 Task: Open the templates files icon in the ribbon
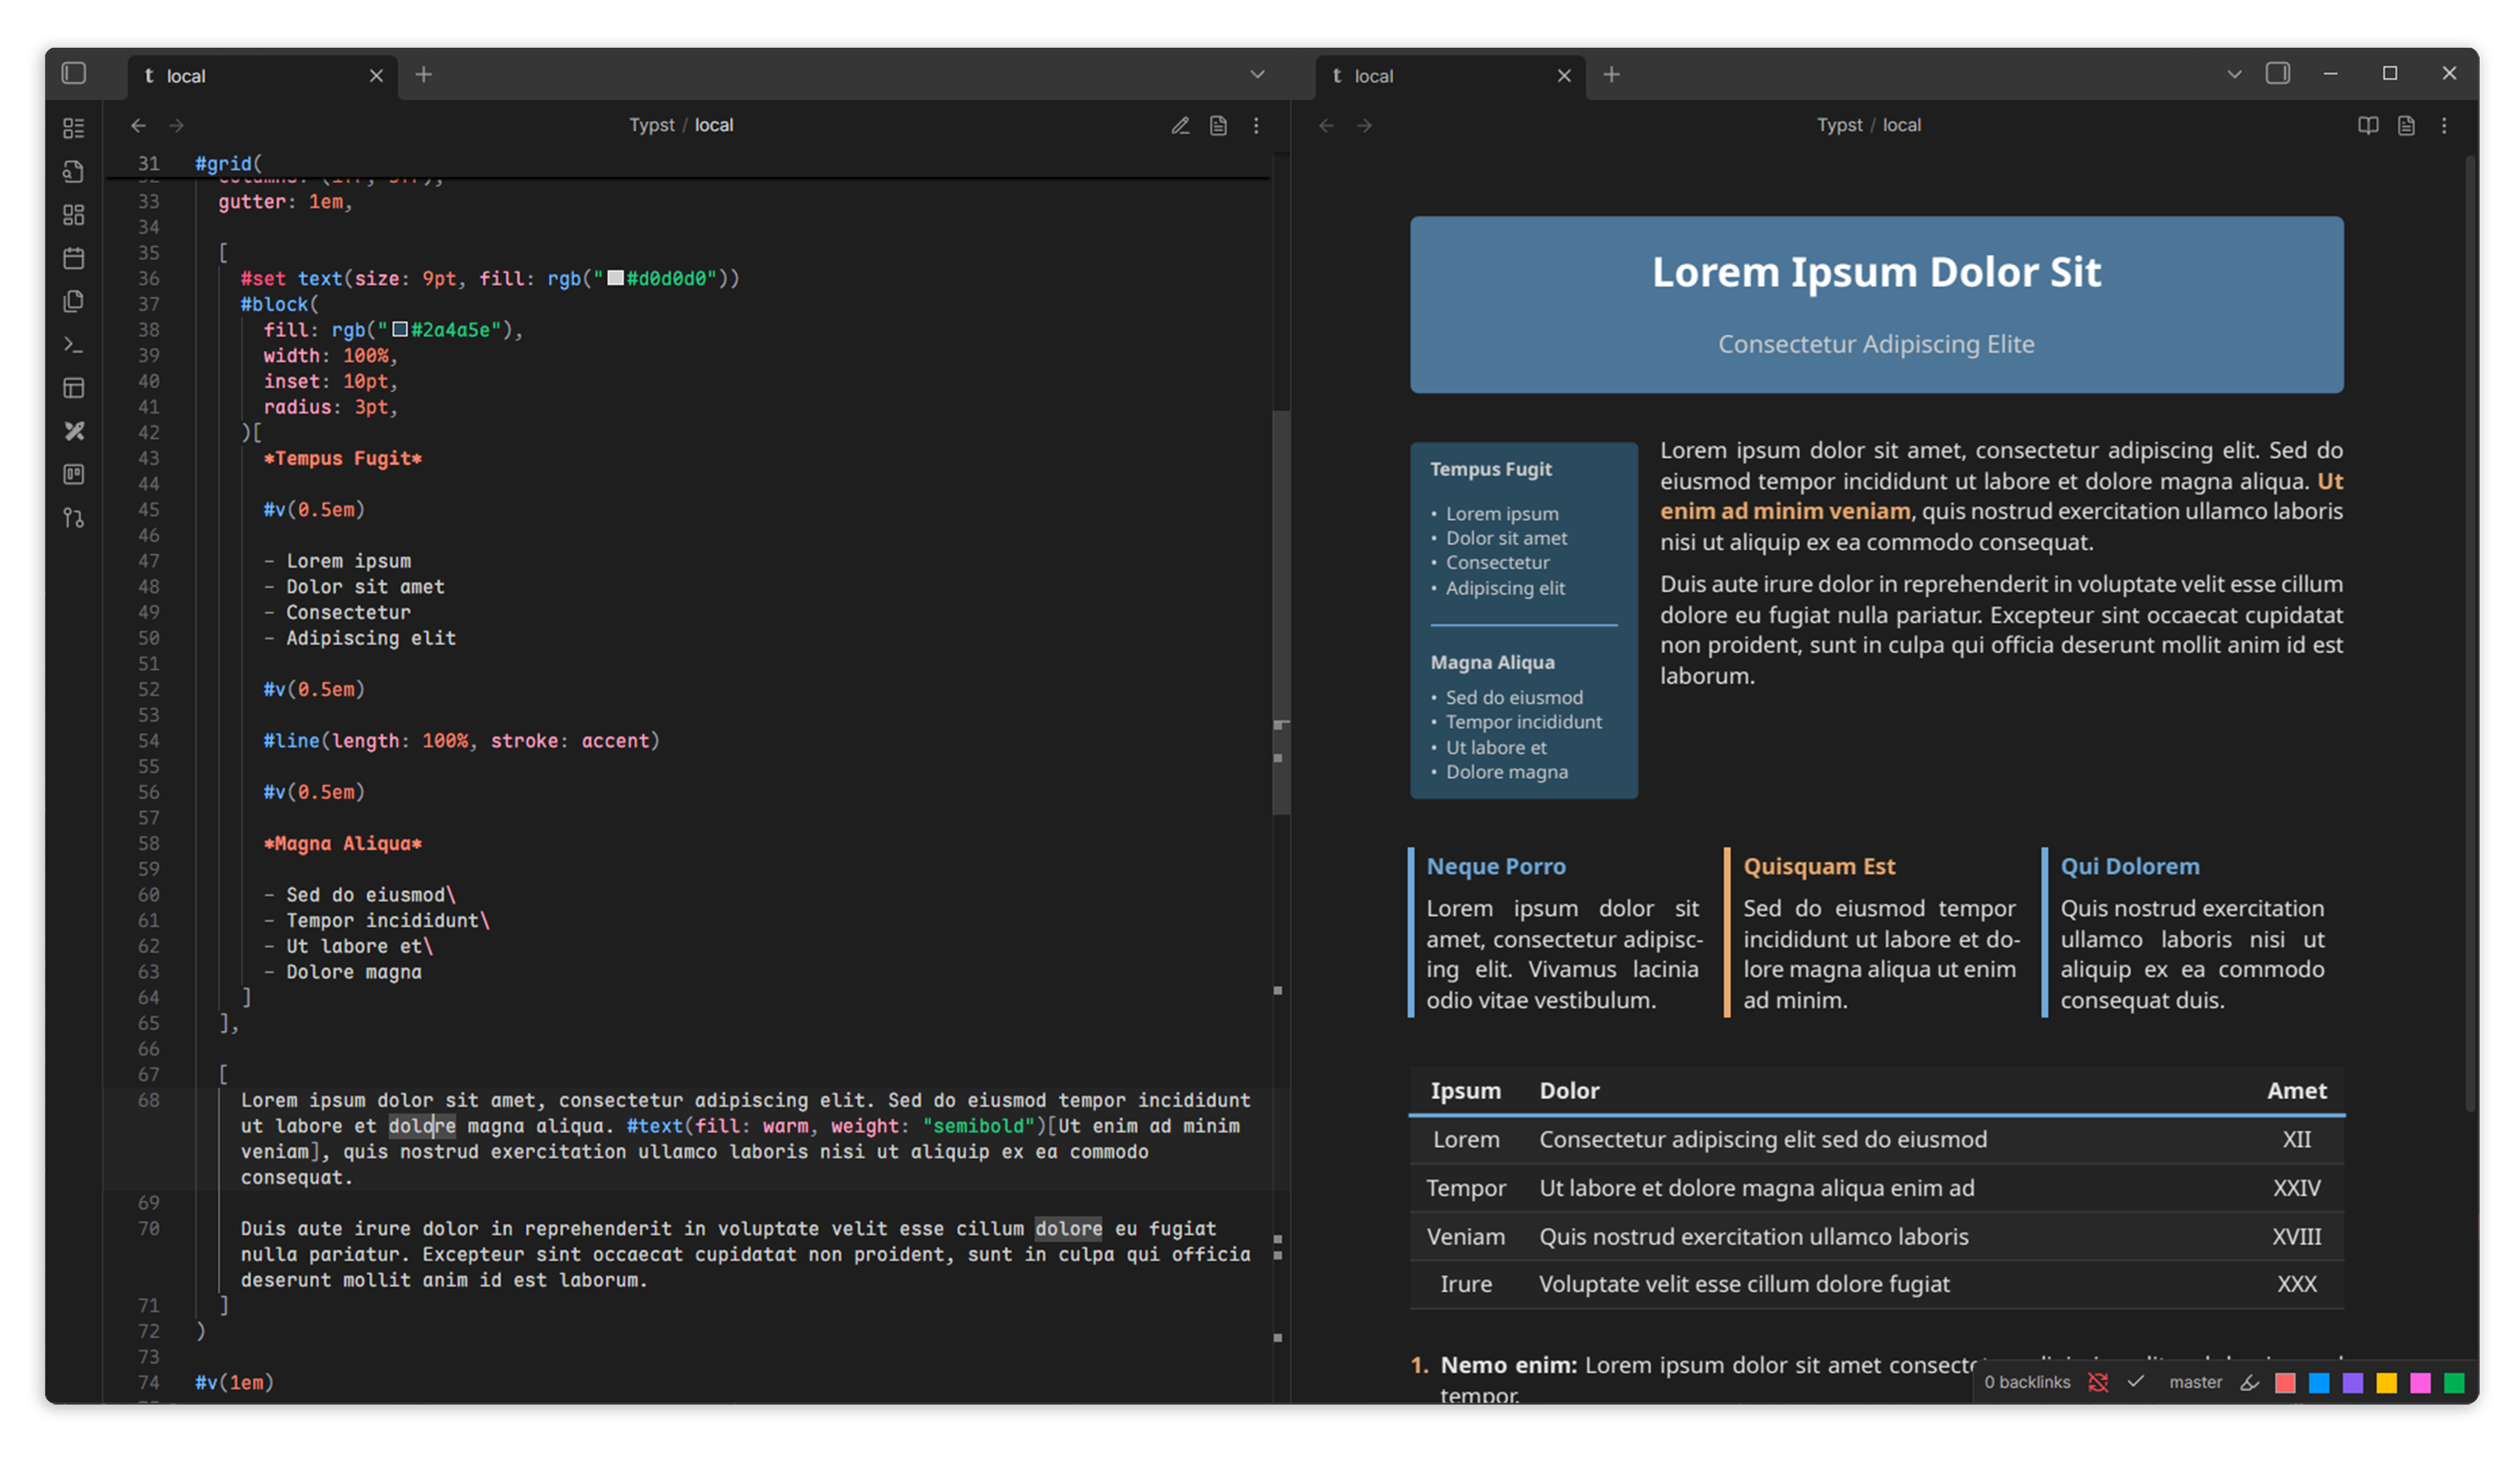point(73,301)
